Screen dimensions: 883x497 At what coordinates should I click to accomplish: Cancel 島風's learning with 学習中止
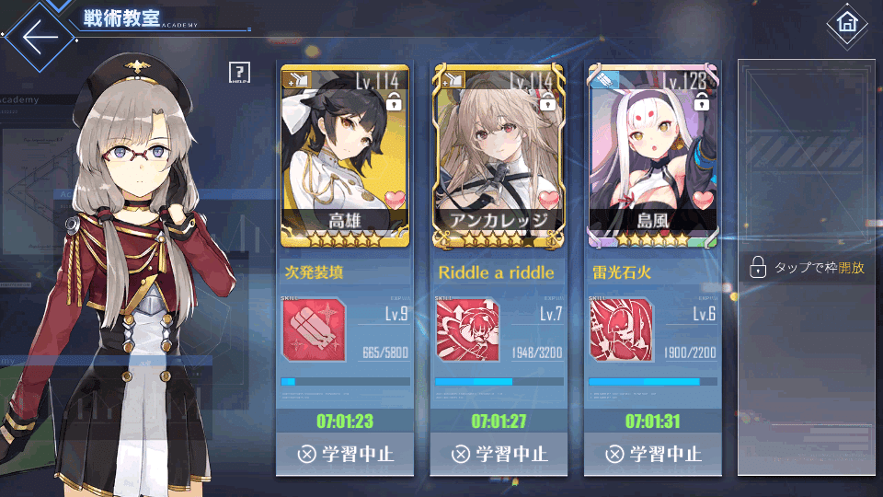point(653,454)
